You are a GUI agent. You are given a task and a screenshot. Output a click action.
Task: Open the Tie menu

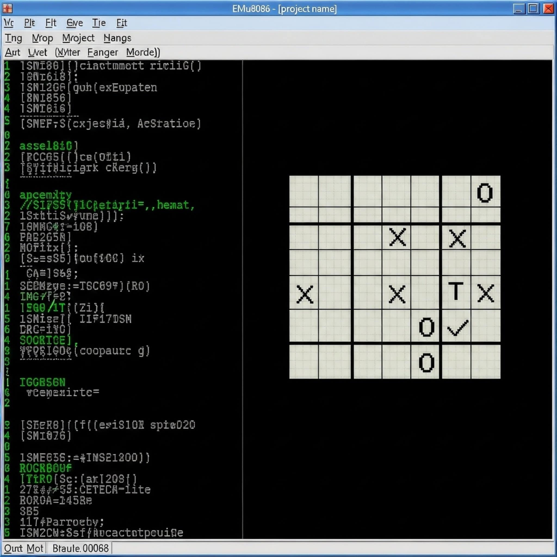click(x=99, y=23)
